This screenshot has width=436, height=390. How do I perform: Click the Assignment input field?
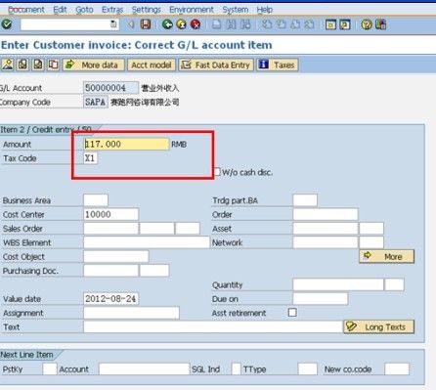tap(131, 313)
